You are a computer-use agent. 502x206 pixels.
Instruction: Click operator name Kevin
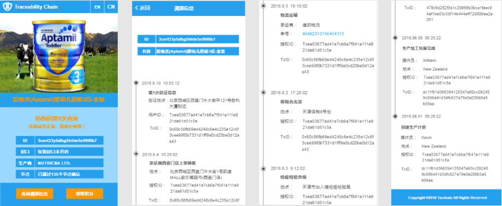coord(426,138)
